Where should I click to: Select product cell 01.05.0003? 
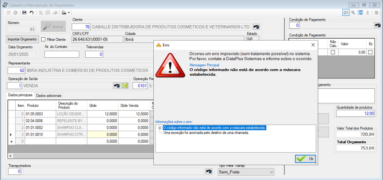pyautogui.click(x=40, y=114)
